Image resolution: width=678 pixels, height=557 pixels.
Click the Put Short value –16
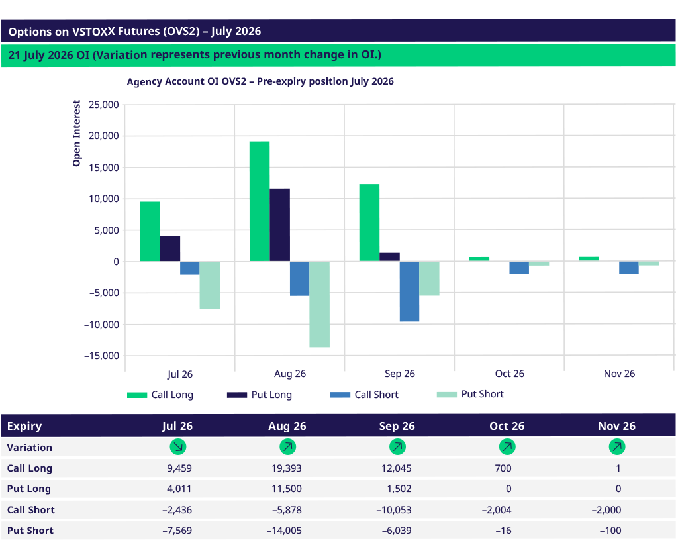[x=504, y=531]
